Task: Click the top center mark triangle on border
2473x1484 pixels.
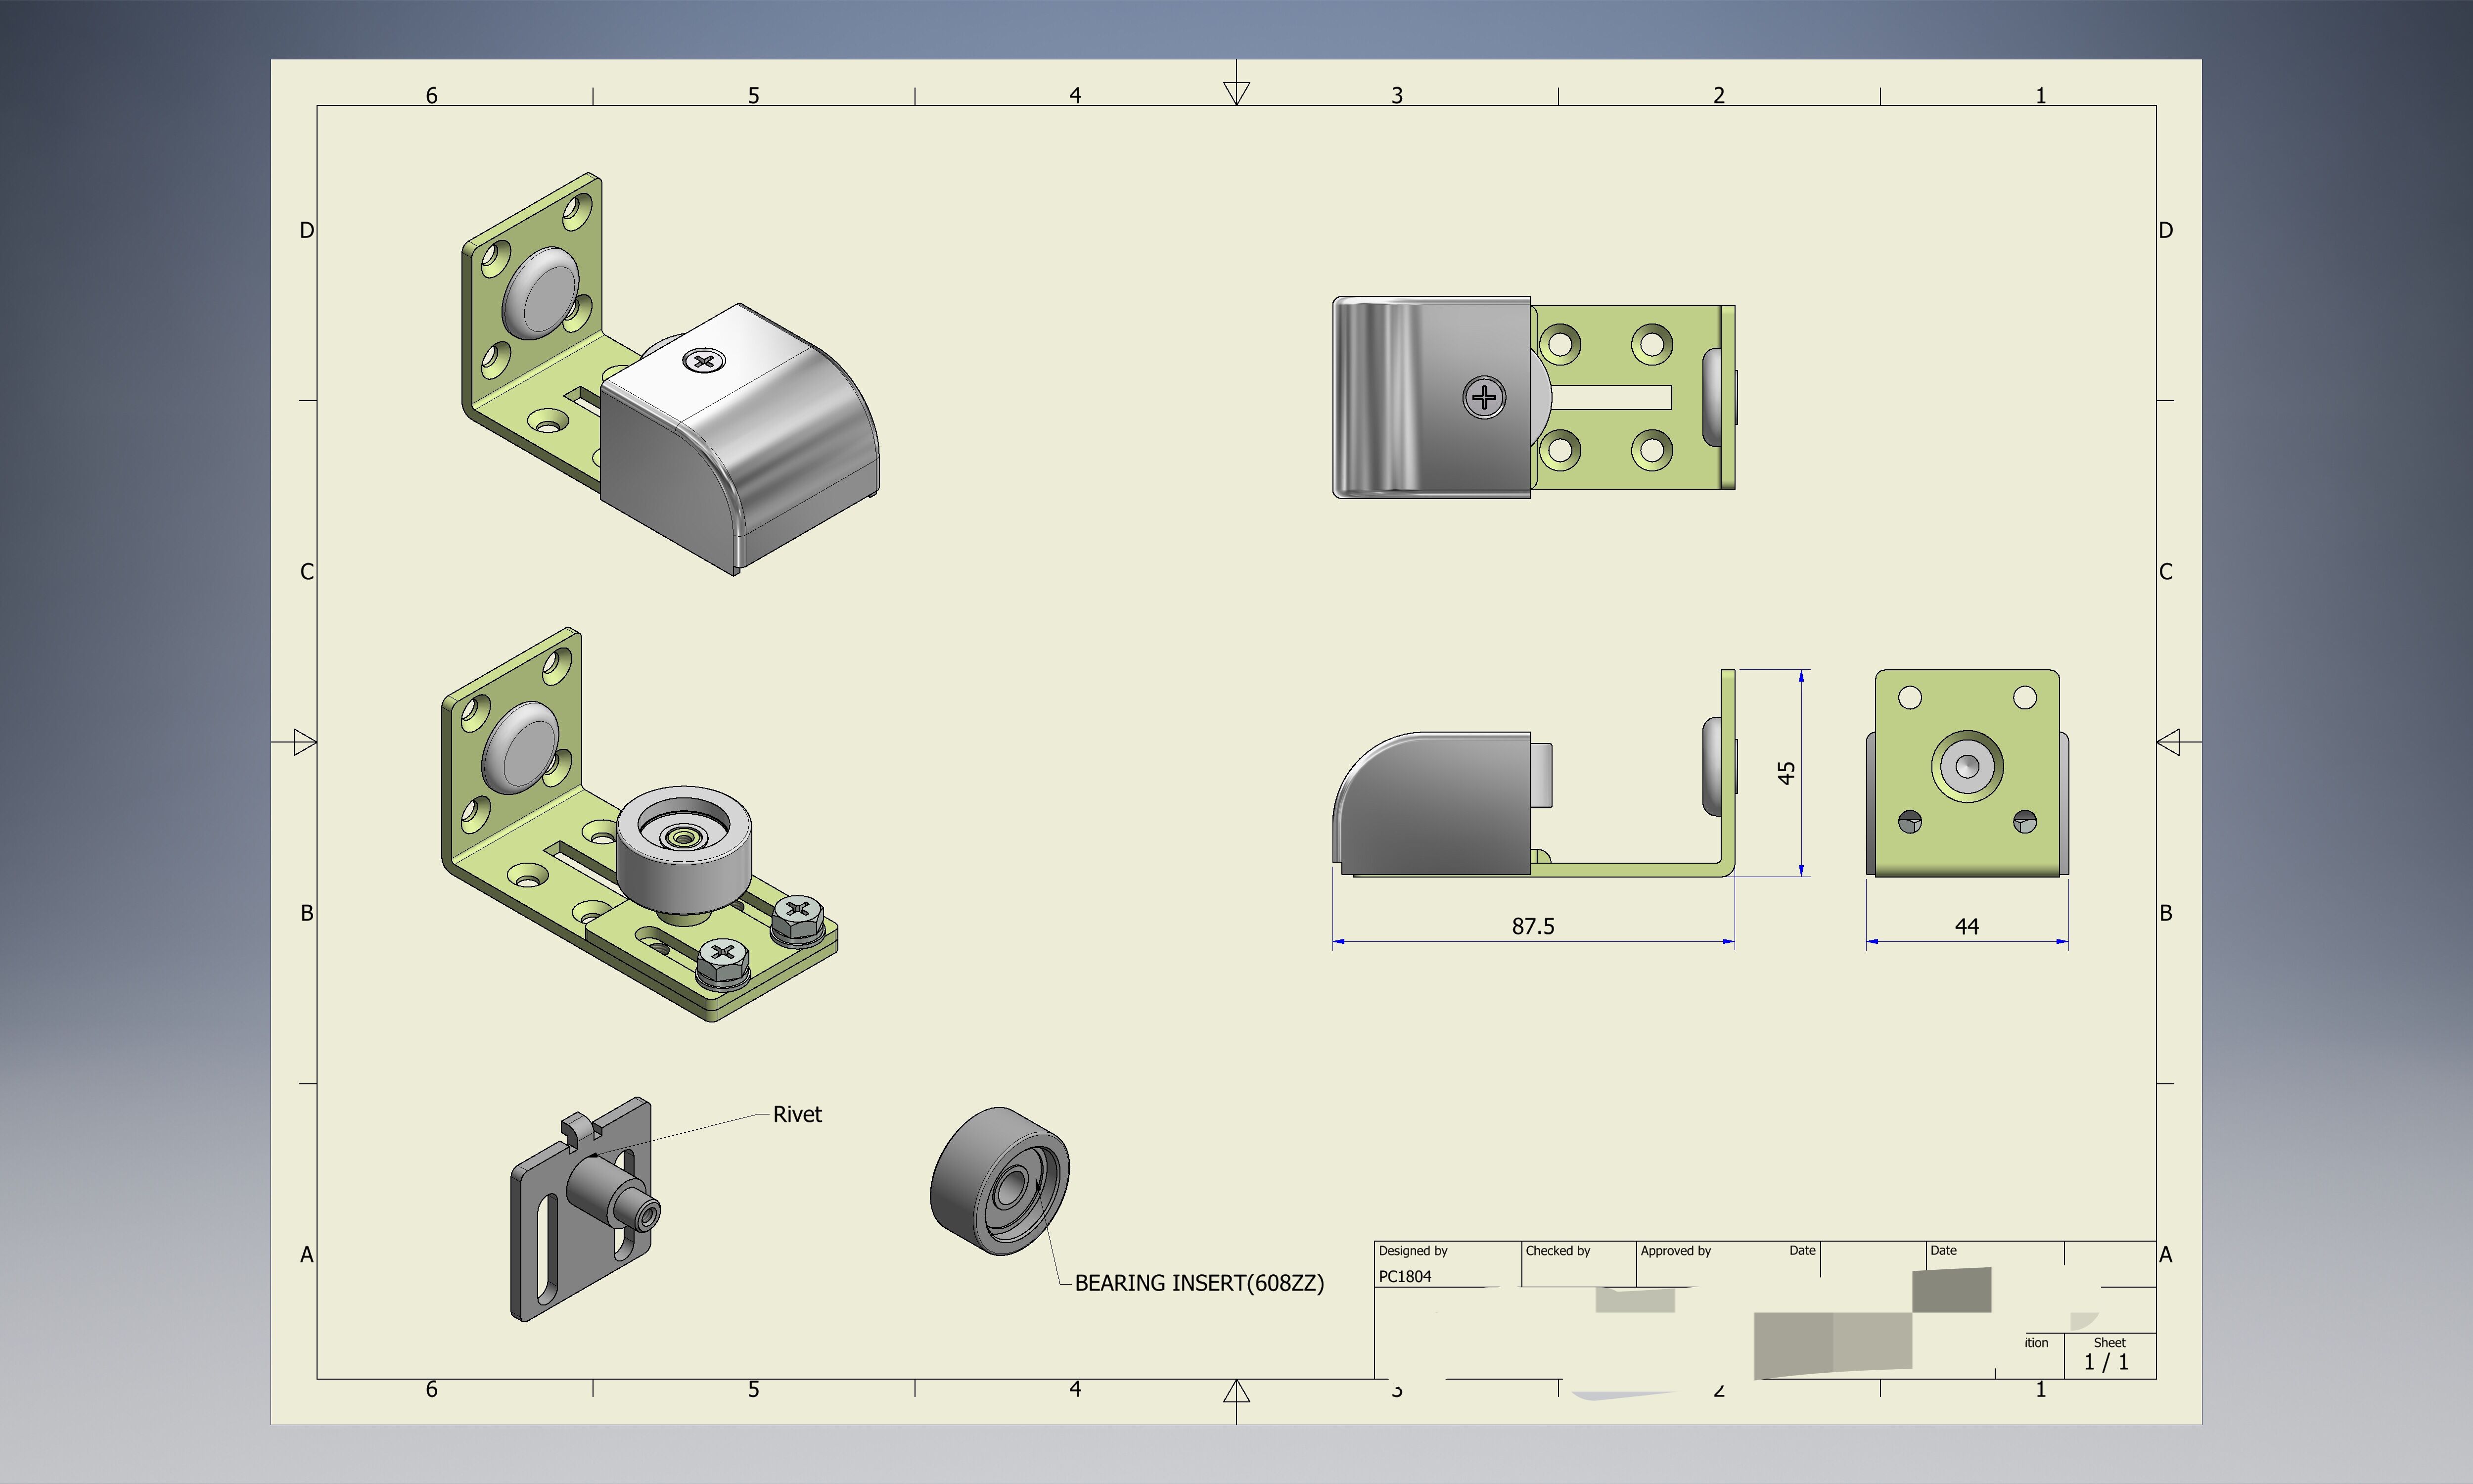Action: pos(1236,92)
